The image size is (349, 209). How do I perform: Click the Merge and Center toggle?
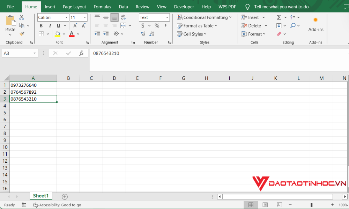coord(123,25)
